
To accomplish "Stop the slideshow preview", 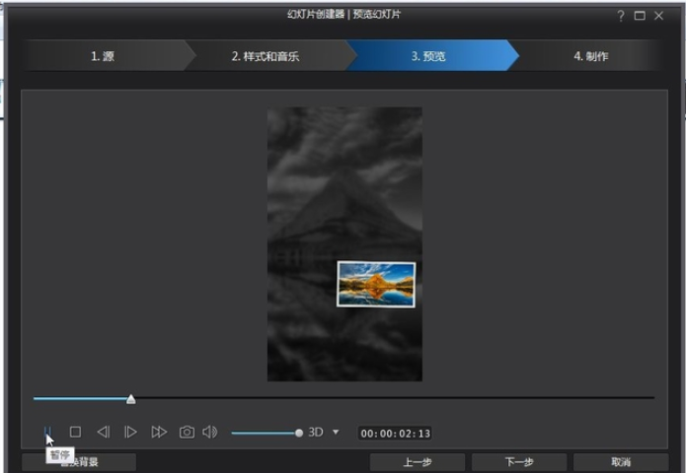I will coord(75,432).
